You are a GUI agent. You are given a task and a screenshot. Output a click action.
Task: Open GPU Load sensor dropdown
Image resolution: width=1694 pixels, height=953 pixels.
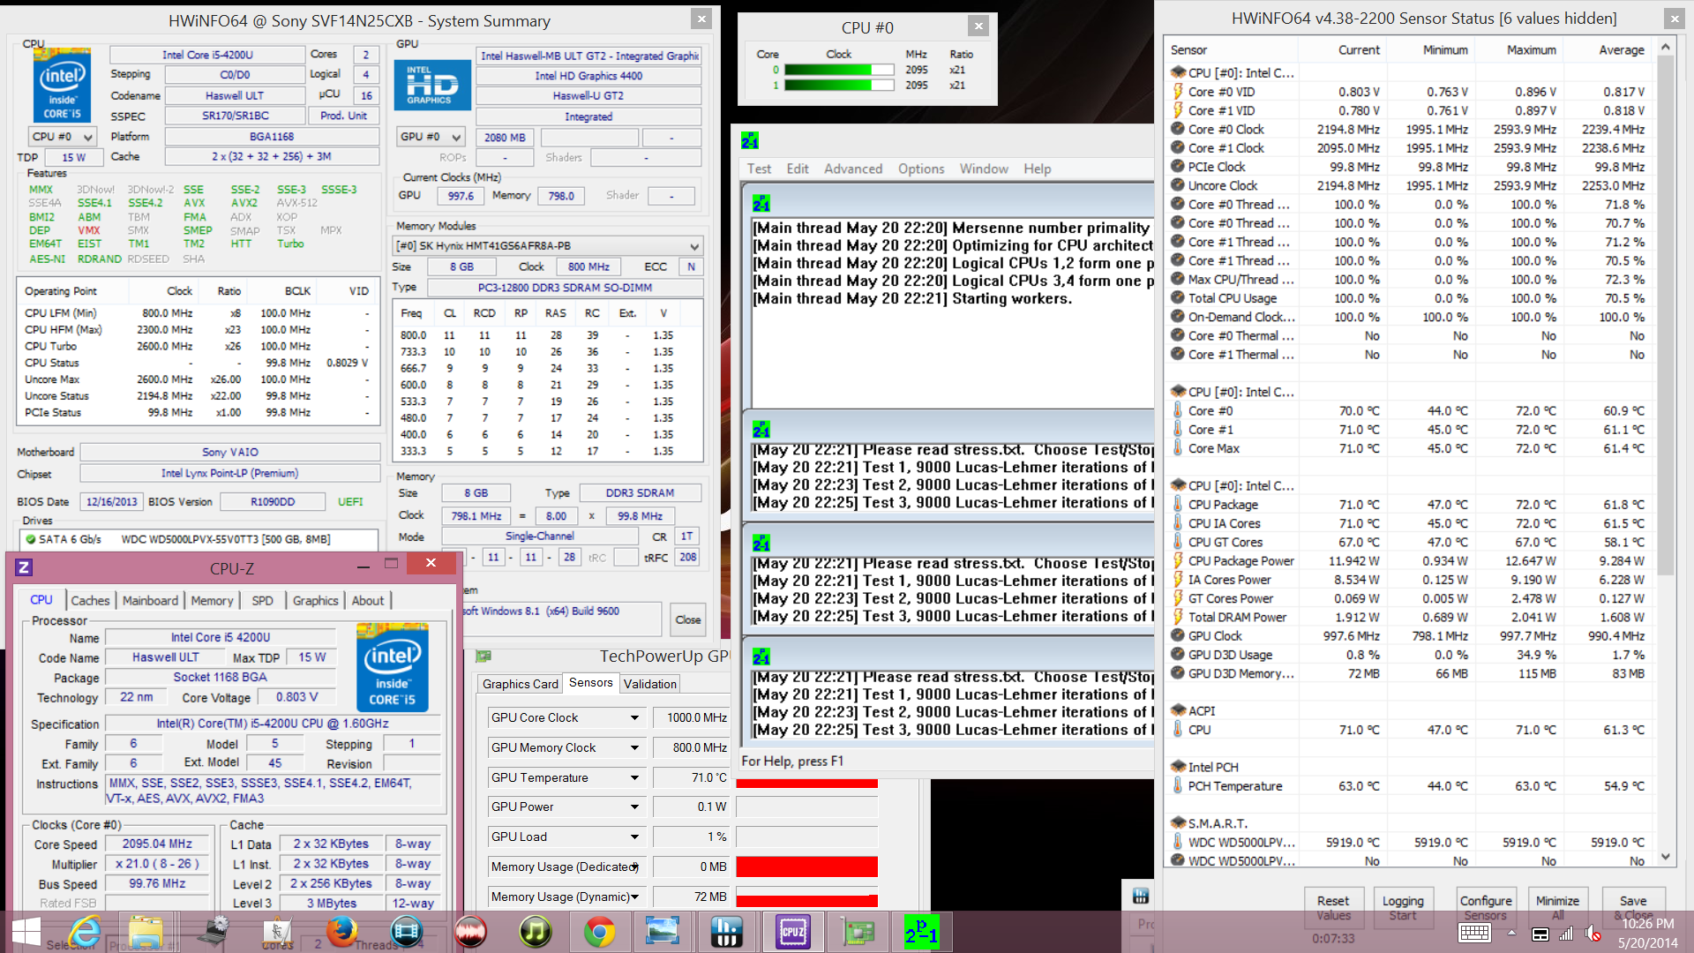click(634, 837)
